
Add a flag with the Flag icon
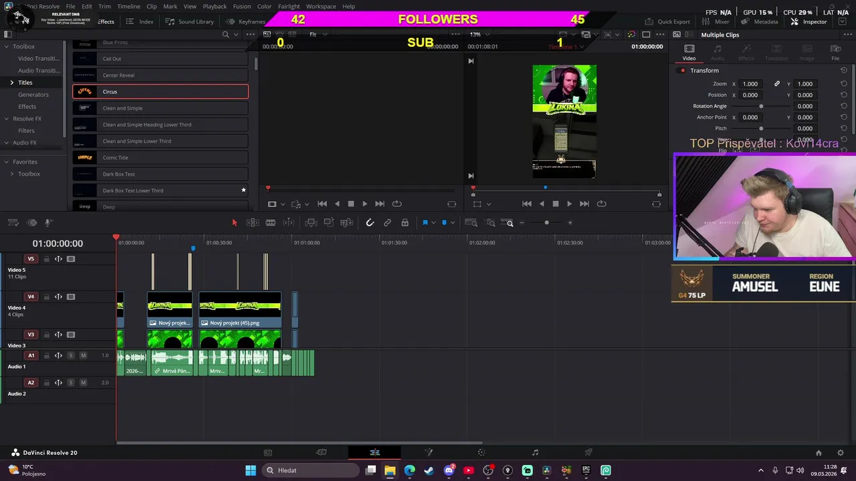tap(425, 222)
